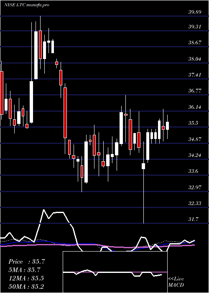Click the '5MA : 35.7' readout
The height and width of the screenshot is (293, 209).
click(x=25, y=270)
